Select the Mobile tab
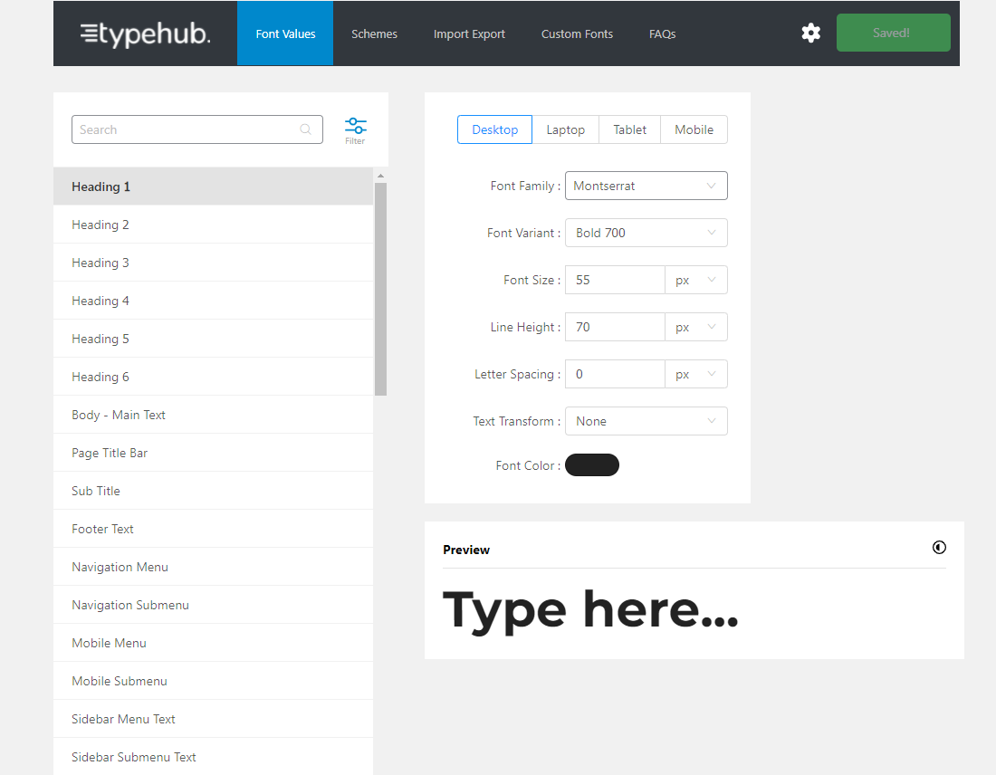Screen dimensions: 996x775 694,129
